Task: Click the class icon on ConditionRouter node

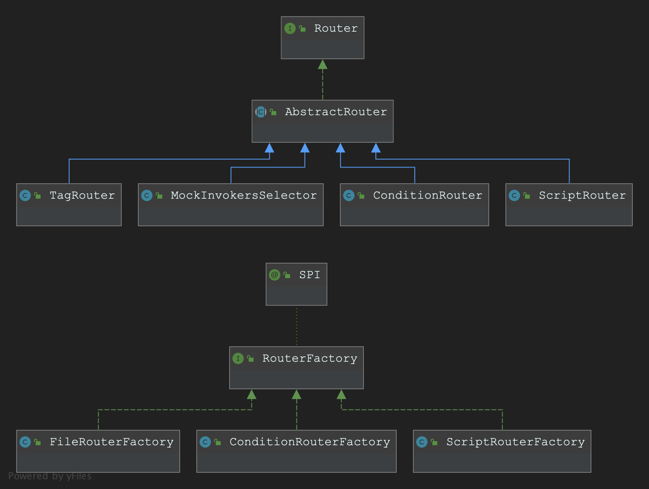Action: (x=349, y=195)
